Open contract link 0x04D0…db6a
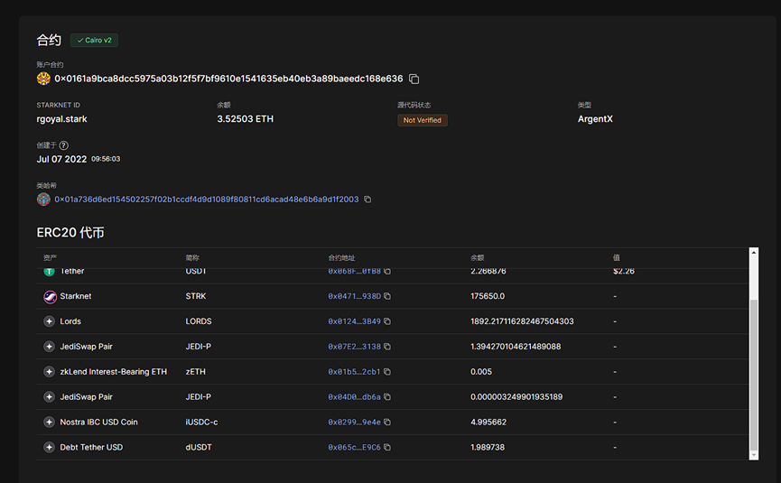The image size is (781, 483). tap(354, 397)
